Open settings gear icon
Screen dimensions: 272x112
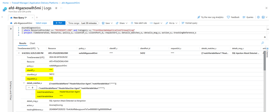coord(258,17)
